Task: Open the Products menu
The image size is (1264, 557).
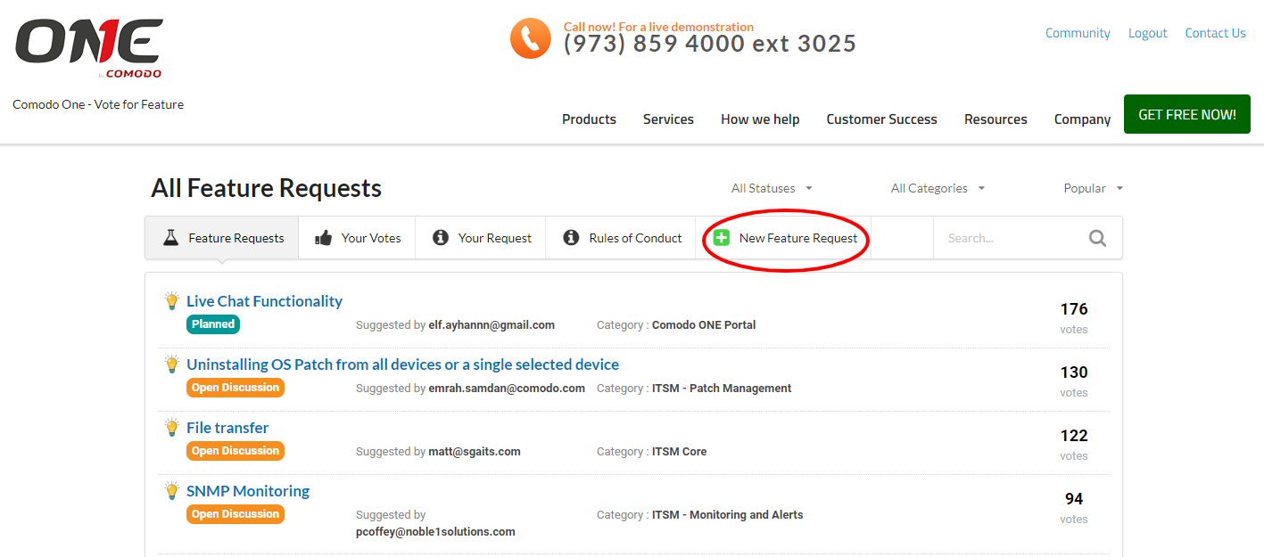Action: (x=589, y=119)
